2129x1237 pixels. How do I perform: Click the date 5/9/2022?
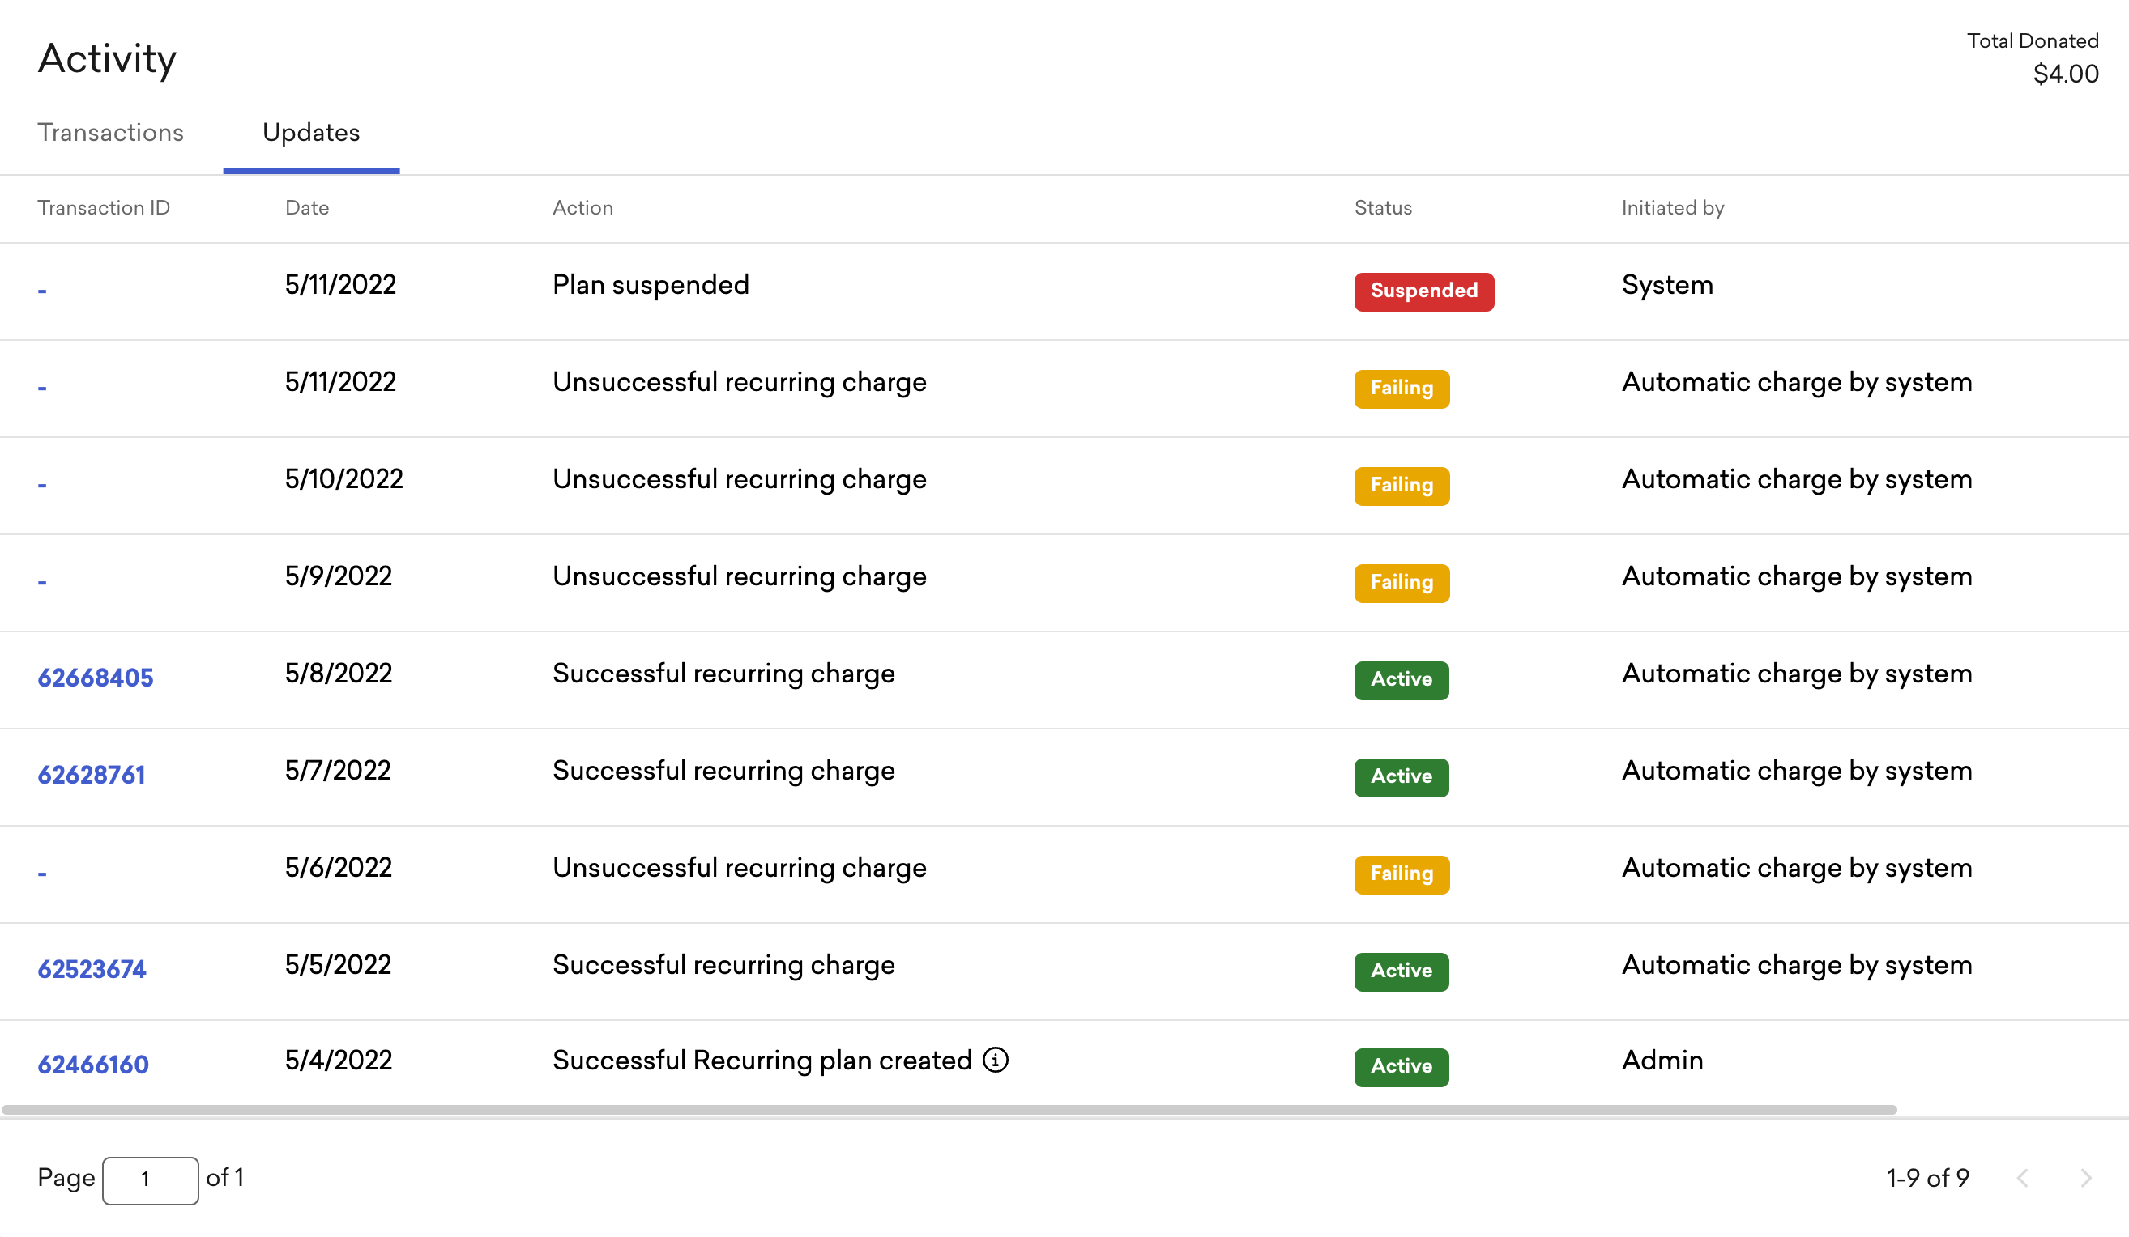click(x=338, y=576)
